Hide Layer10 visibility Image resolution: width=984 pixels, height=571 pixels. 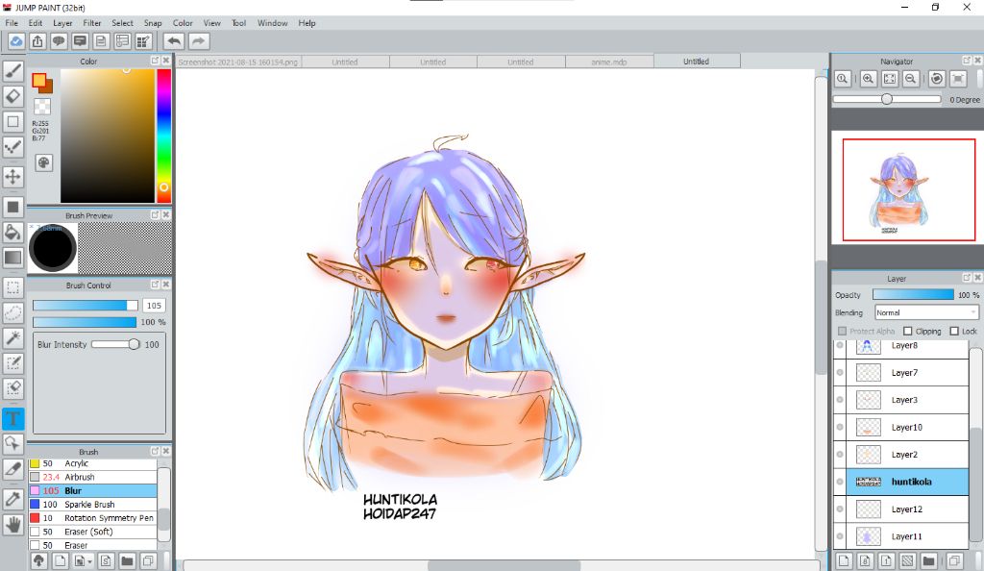point(840,428)
